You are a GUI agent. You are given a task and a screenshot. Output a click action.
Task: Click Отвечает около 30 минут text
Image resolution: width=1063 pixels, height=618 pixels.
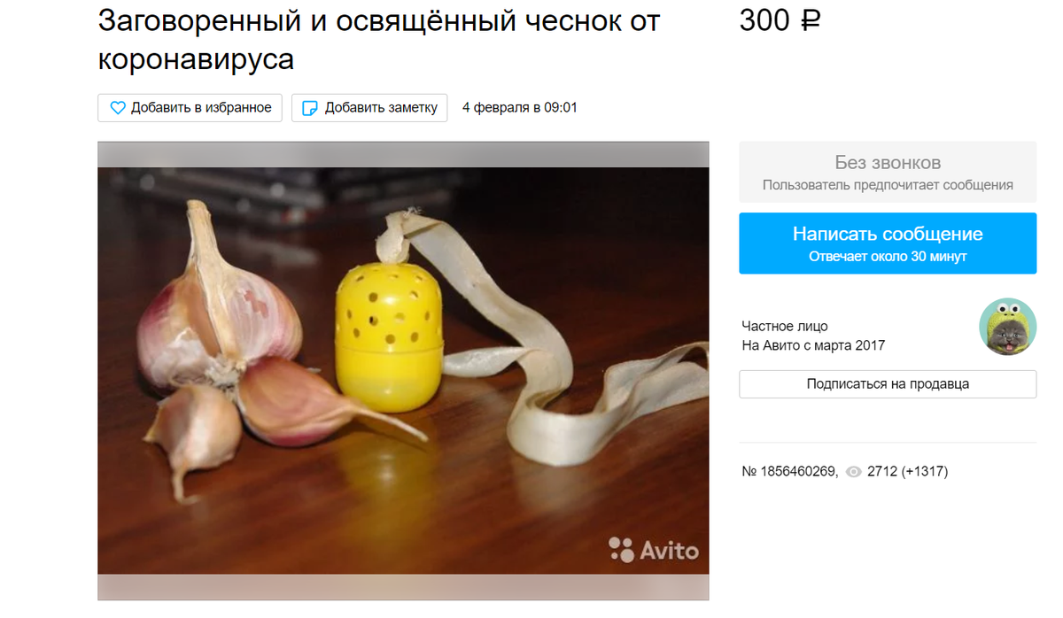tap(888, 257)
